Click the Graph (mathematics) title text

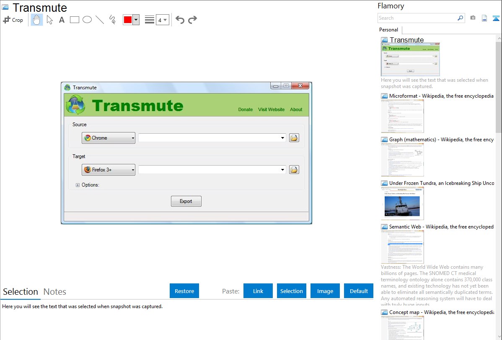tap(441, 140)
